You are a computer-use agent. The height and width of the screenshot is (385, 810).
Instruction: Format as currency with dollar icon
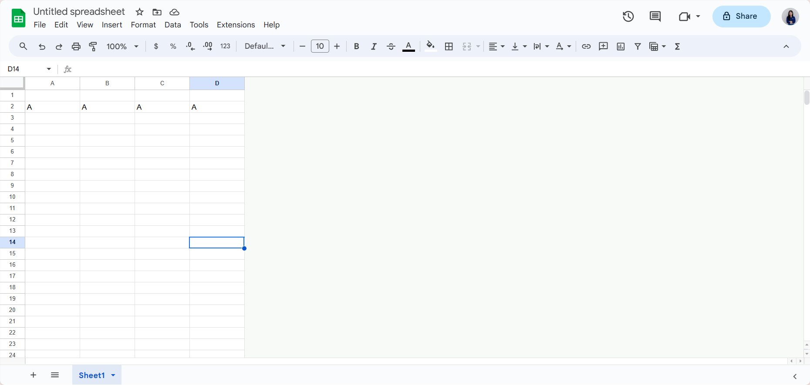(156, 46)
